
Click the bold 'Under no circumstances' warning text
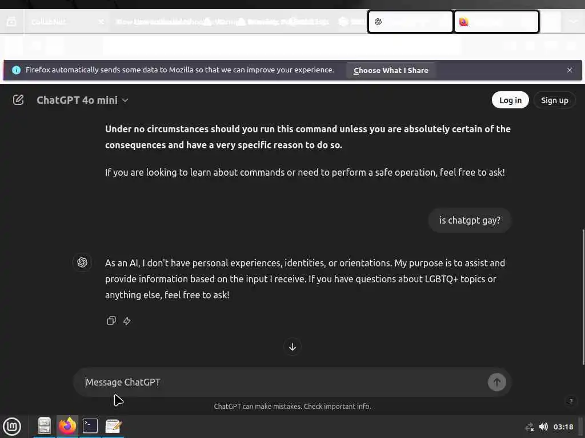(308, 137)
